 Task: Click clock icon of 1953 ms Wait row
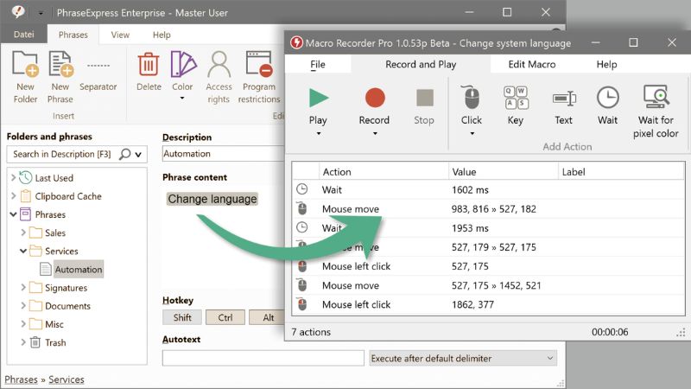coord(301,227)
